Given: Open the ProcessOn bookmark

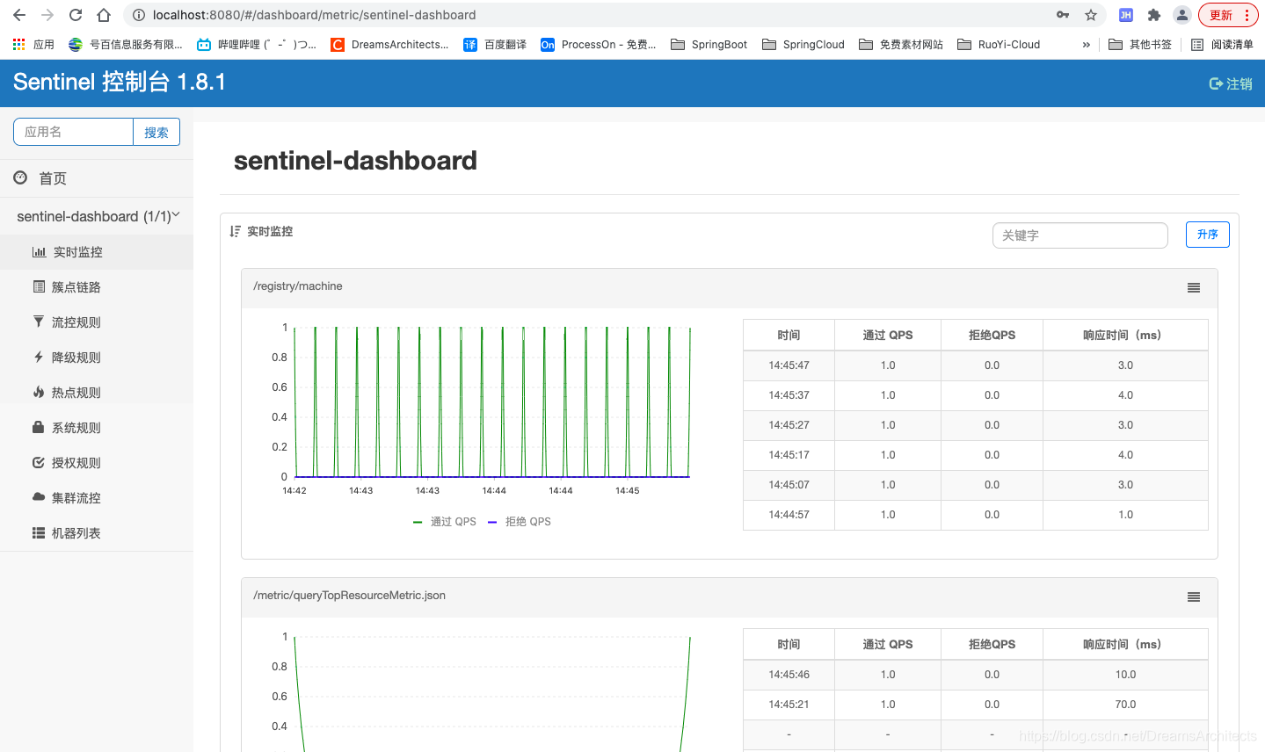Looking at the screenshot, I should (598, 45).
